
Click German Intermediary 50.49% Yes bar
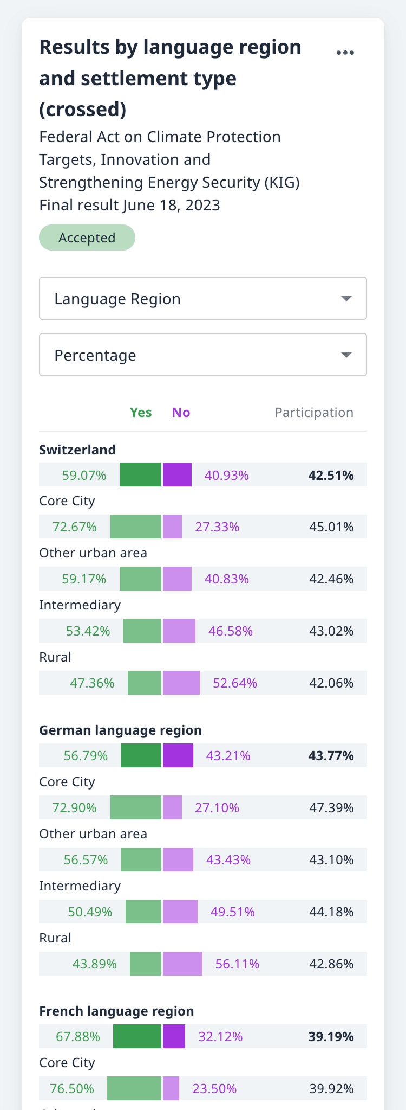click(143, 912)
